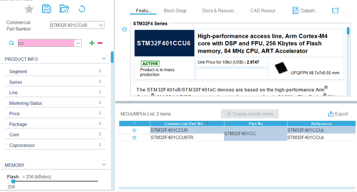Collapse the MEMORY section
Screen dimensions: 357x192
[104, 165]
